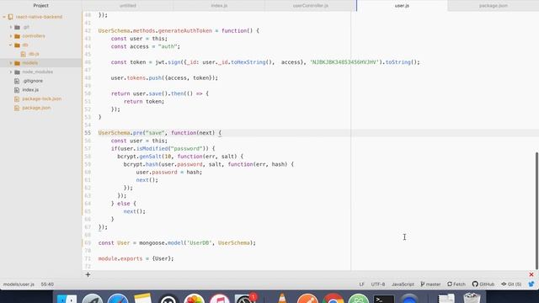Open .gitignore from the project tree

pos(33,81)
